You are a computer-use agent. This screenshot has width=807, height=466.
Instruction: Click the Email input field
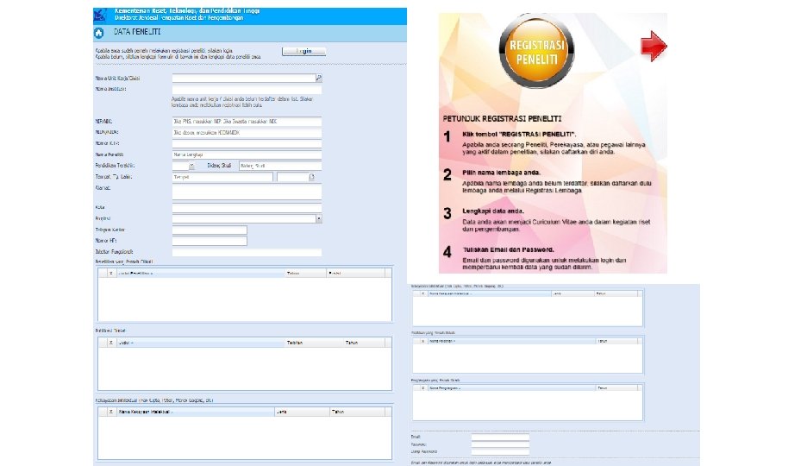coord(500,437)
